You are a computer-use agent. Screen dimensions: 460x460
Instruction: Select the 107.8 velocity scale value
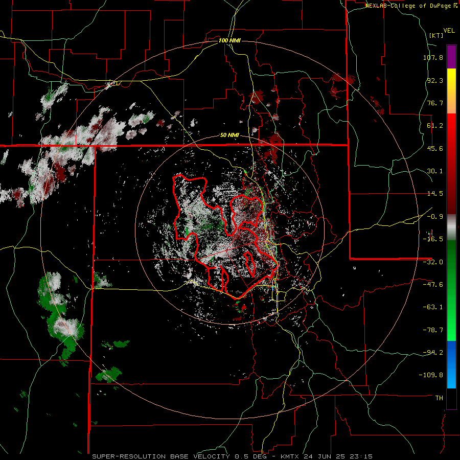[433, 57]
